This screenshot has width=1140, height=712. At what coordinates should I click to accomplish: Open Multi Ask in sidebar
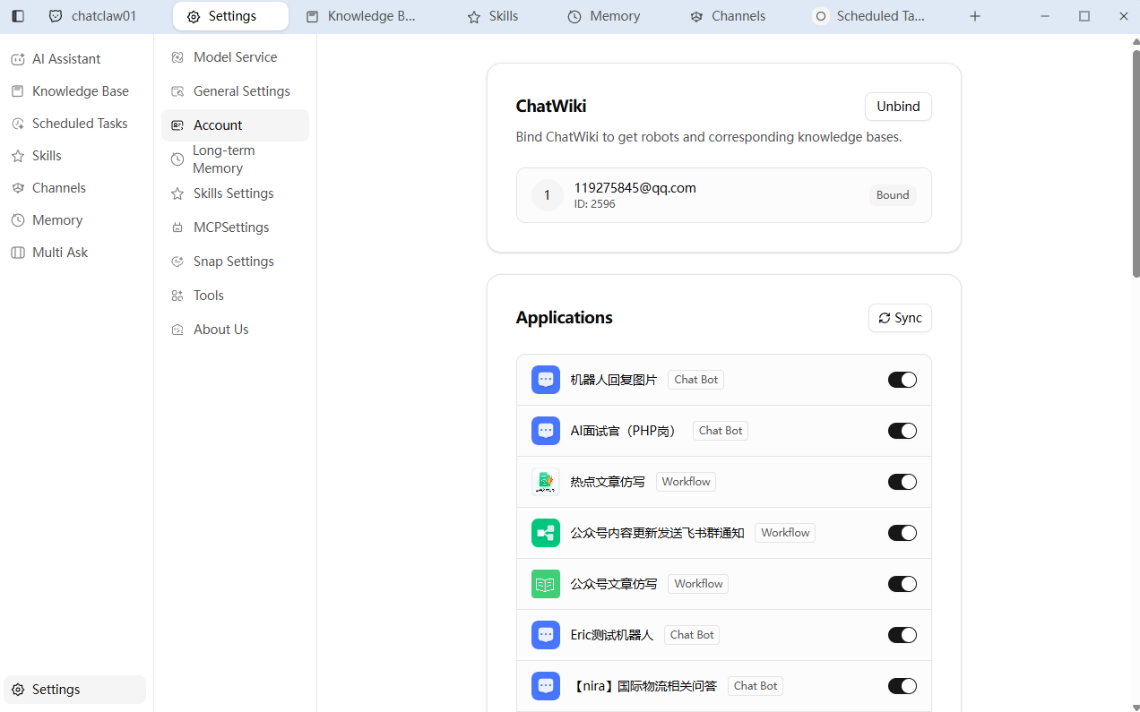tap(75, 253)
